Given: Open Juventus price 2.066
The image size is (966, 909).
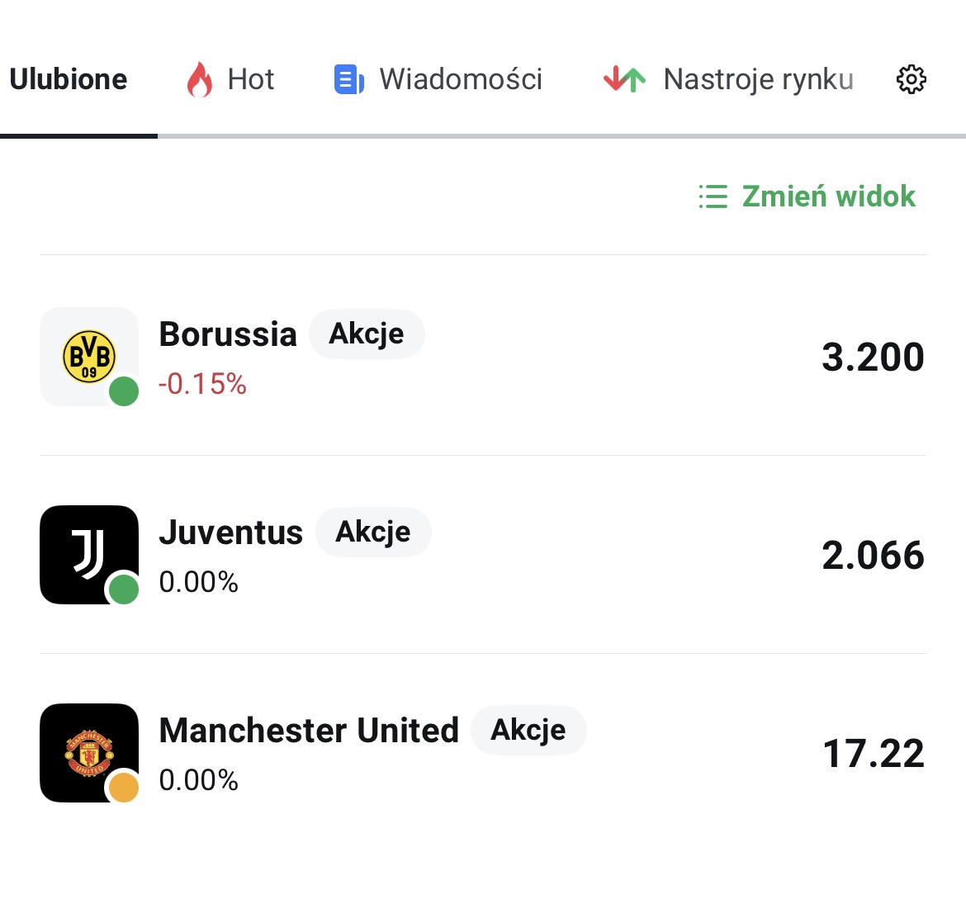Looking at the screenshot, I should (x=873, y=555).
